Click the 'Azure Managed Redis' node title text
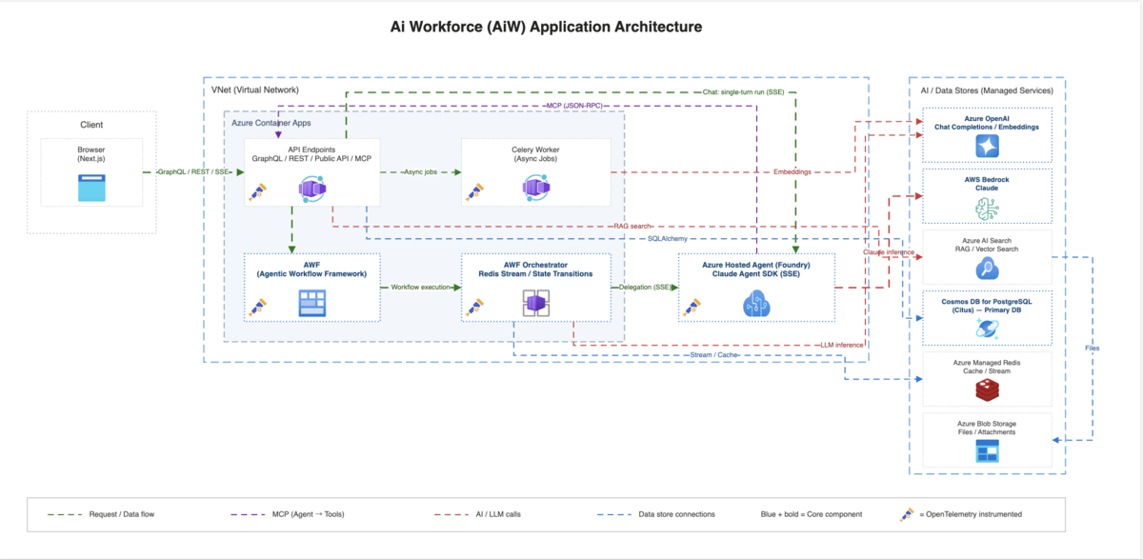The height and width of the screenshot is (559, 1143). point(987,362)
